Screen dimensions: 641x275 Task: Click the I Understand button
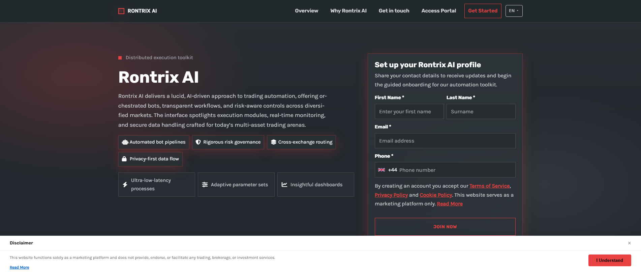click(610, 260)
